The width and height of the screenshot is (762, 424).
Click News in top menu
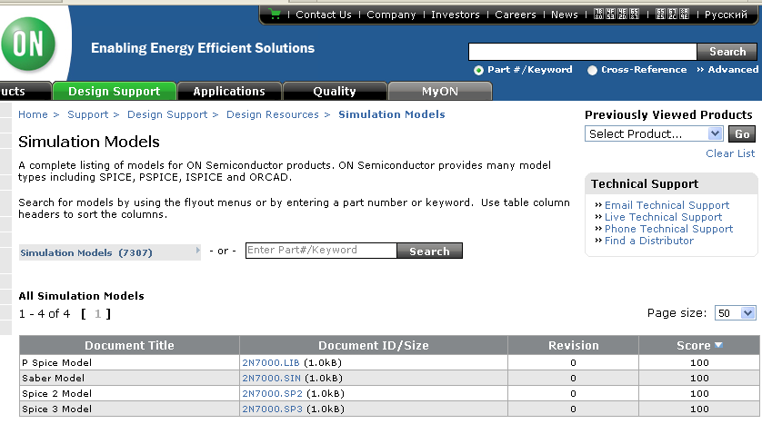point(565,15)
